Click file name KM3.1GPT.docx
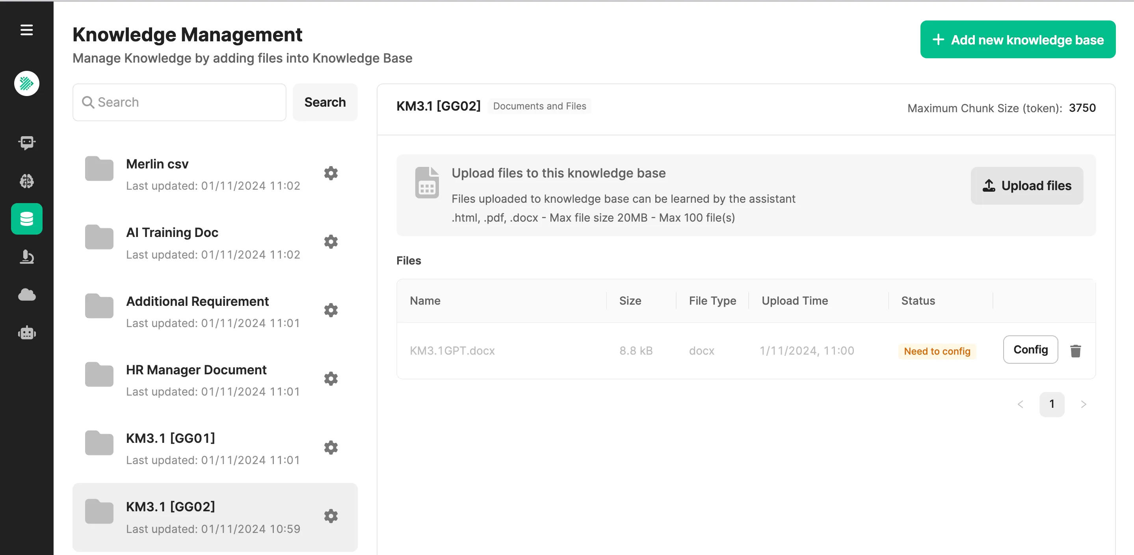1134x555 pixels. pyautogui.click(x=452, y=350)
